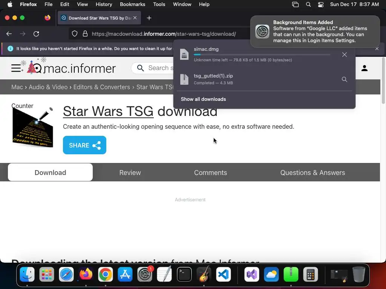386x289 pixels.
Task: Open Finder from the dock
Action: pyautogui.click(x=27, y=274)
